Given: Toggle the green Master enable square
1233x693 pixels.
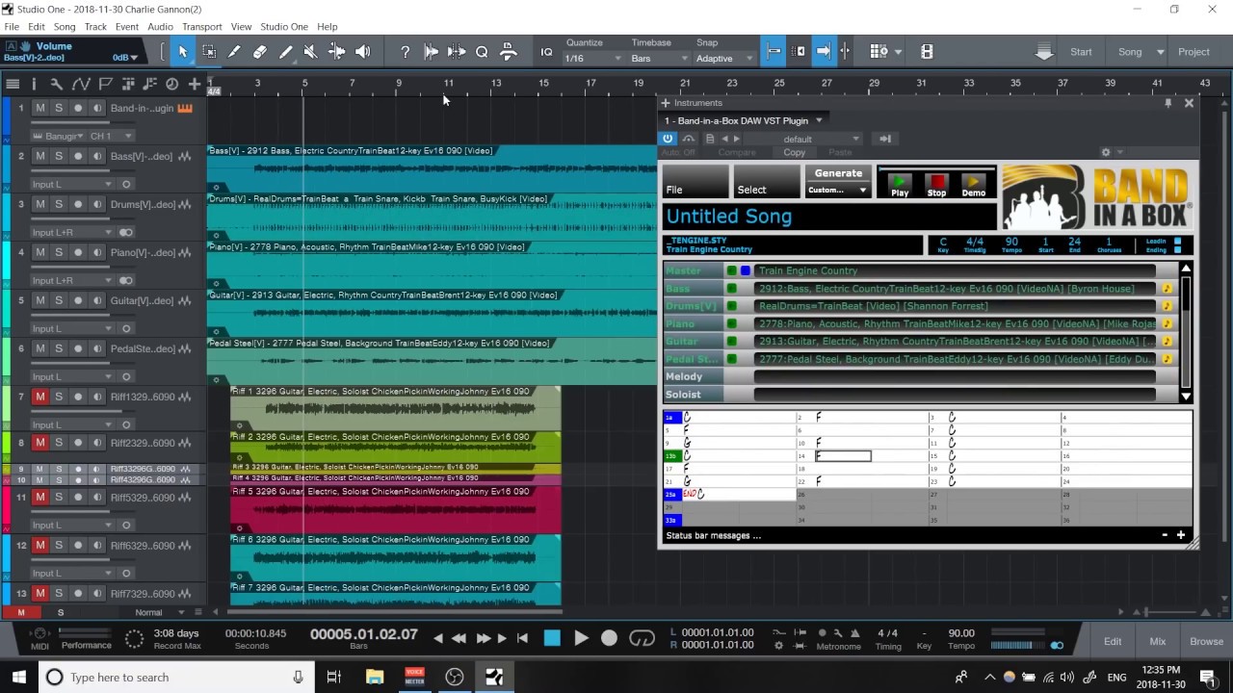Looking at the screenshot, I should (732, 270).
